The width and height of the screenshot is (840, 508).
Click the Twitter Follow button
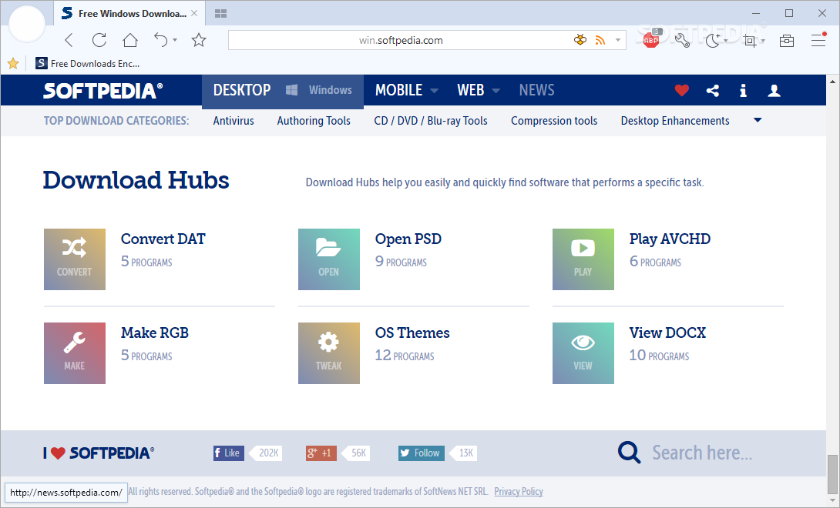tap(421, 453)
